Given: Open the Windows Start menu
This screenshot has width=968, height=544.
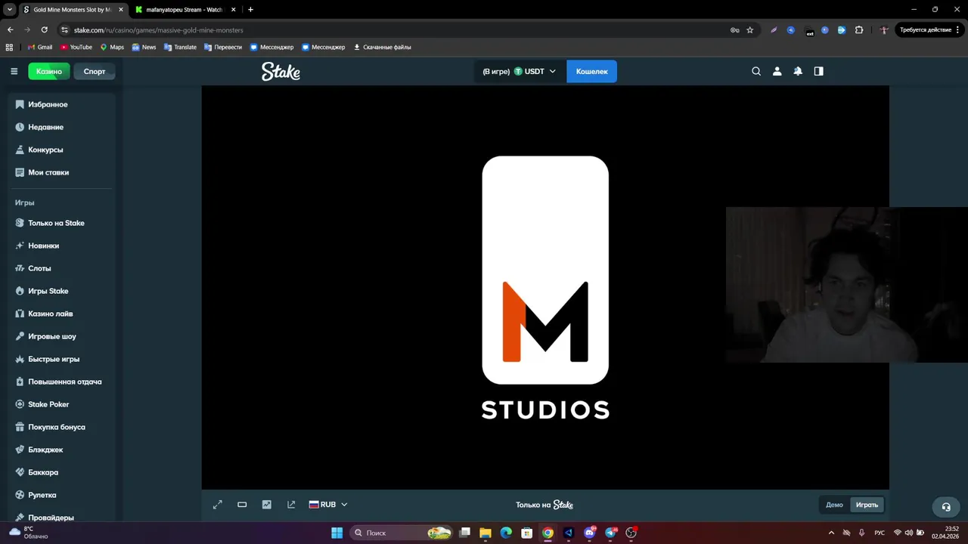Looking at the screenshot, I should click(337, 533).
